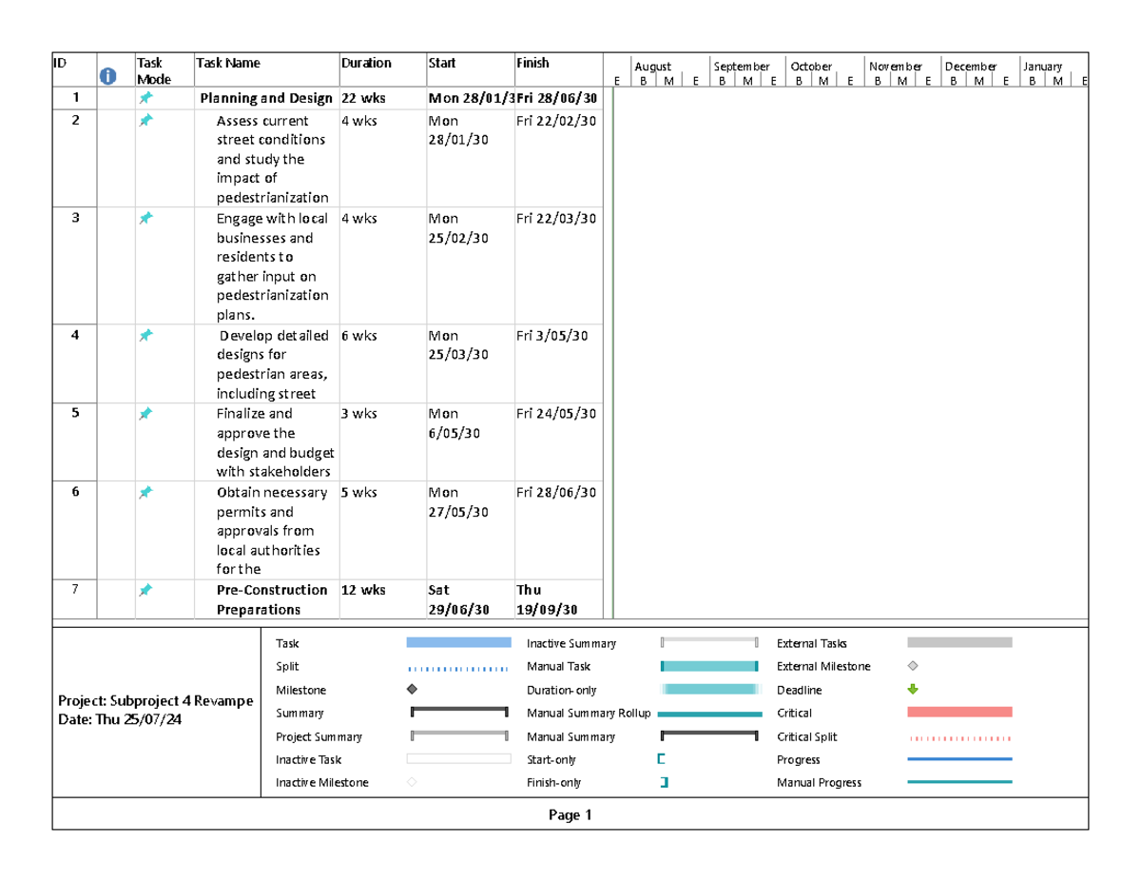Click the Page 1 footer label

pyautogui.click(x=570, y=815)
